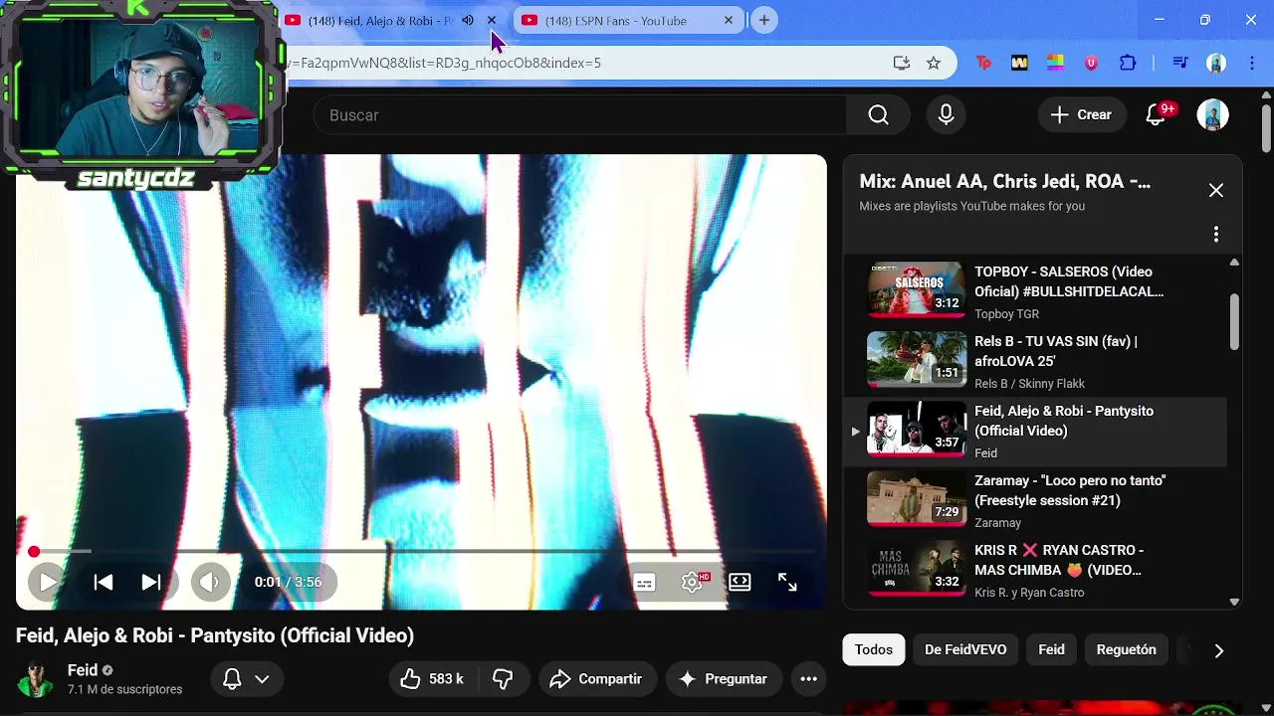This screenshot has width=1274, height=716.
Task: Click the Mix: Anuel AA playlist title
Action: tap(1004, 182)
